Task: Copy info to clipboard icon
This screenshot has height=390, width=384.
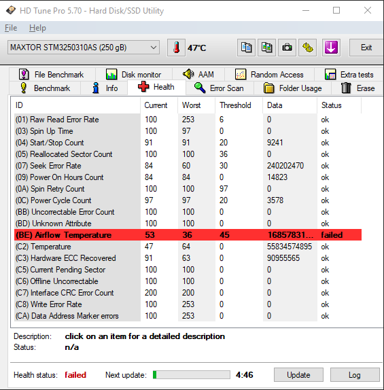Action: pyautogui.click(x=246, y=48)
